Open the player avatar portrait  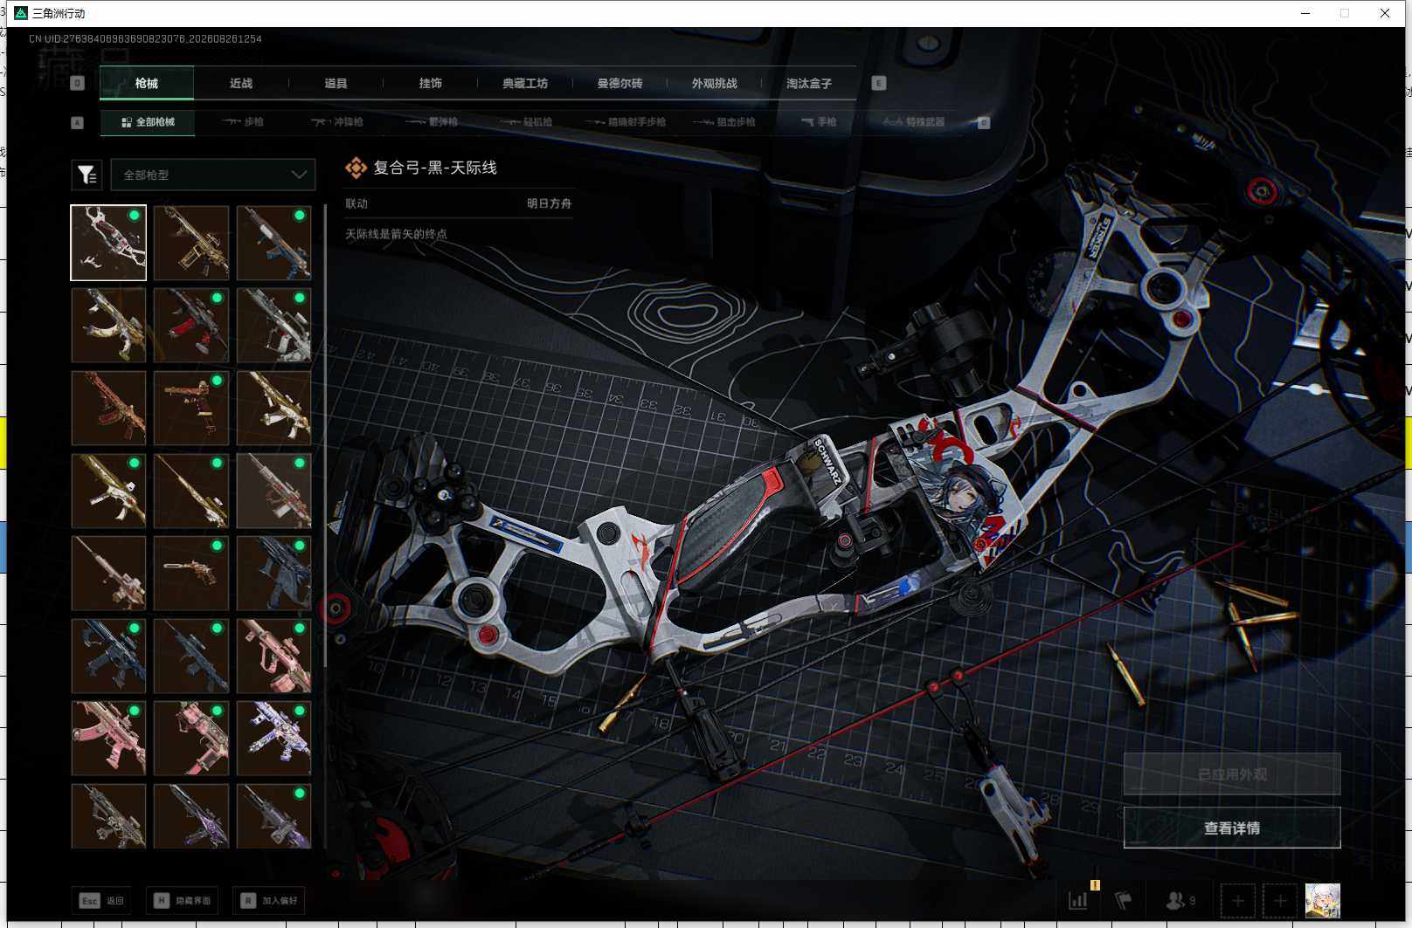(x=1322, y=900)
